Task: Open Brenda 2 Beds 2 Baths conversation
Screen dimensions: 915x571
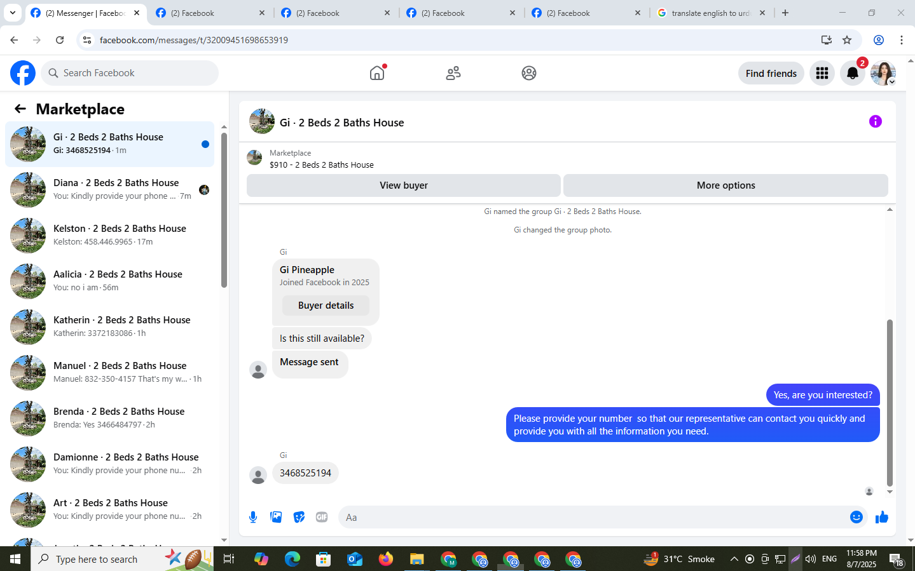Action: point(109,419)
